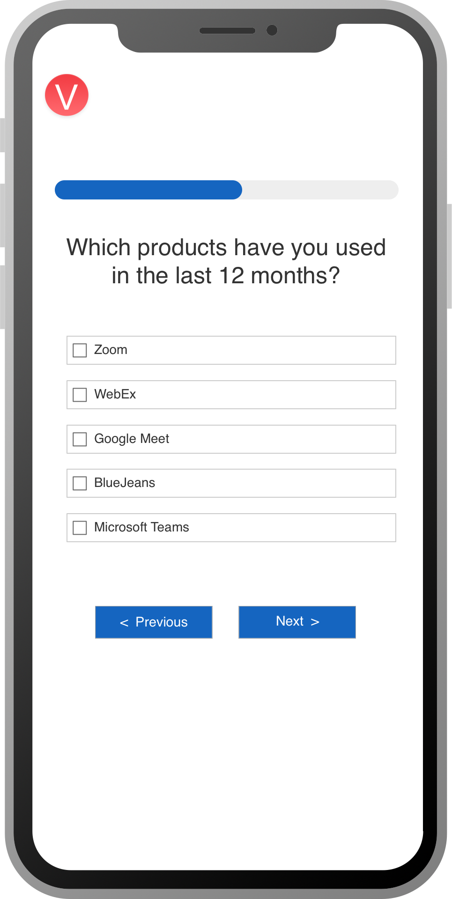
Task: Click the BlueJeans label text
Action: click(125, 483)
